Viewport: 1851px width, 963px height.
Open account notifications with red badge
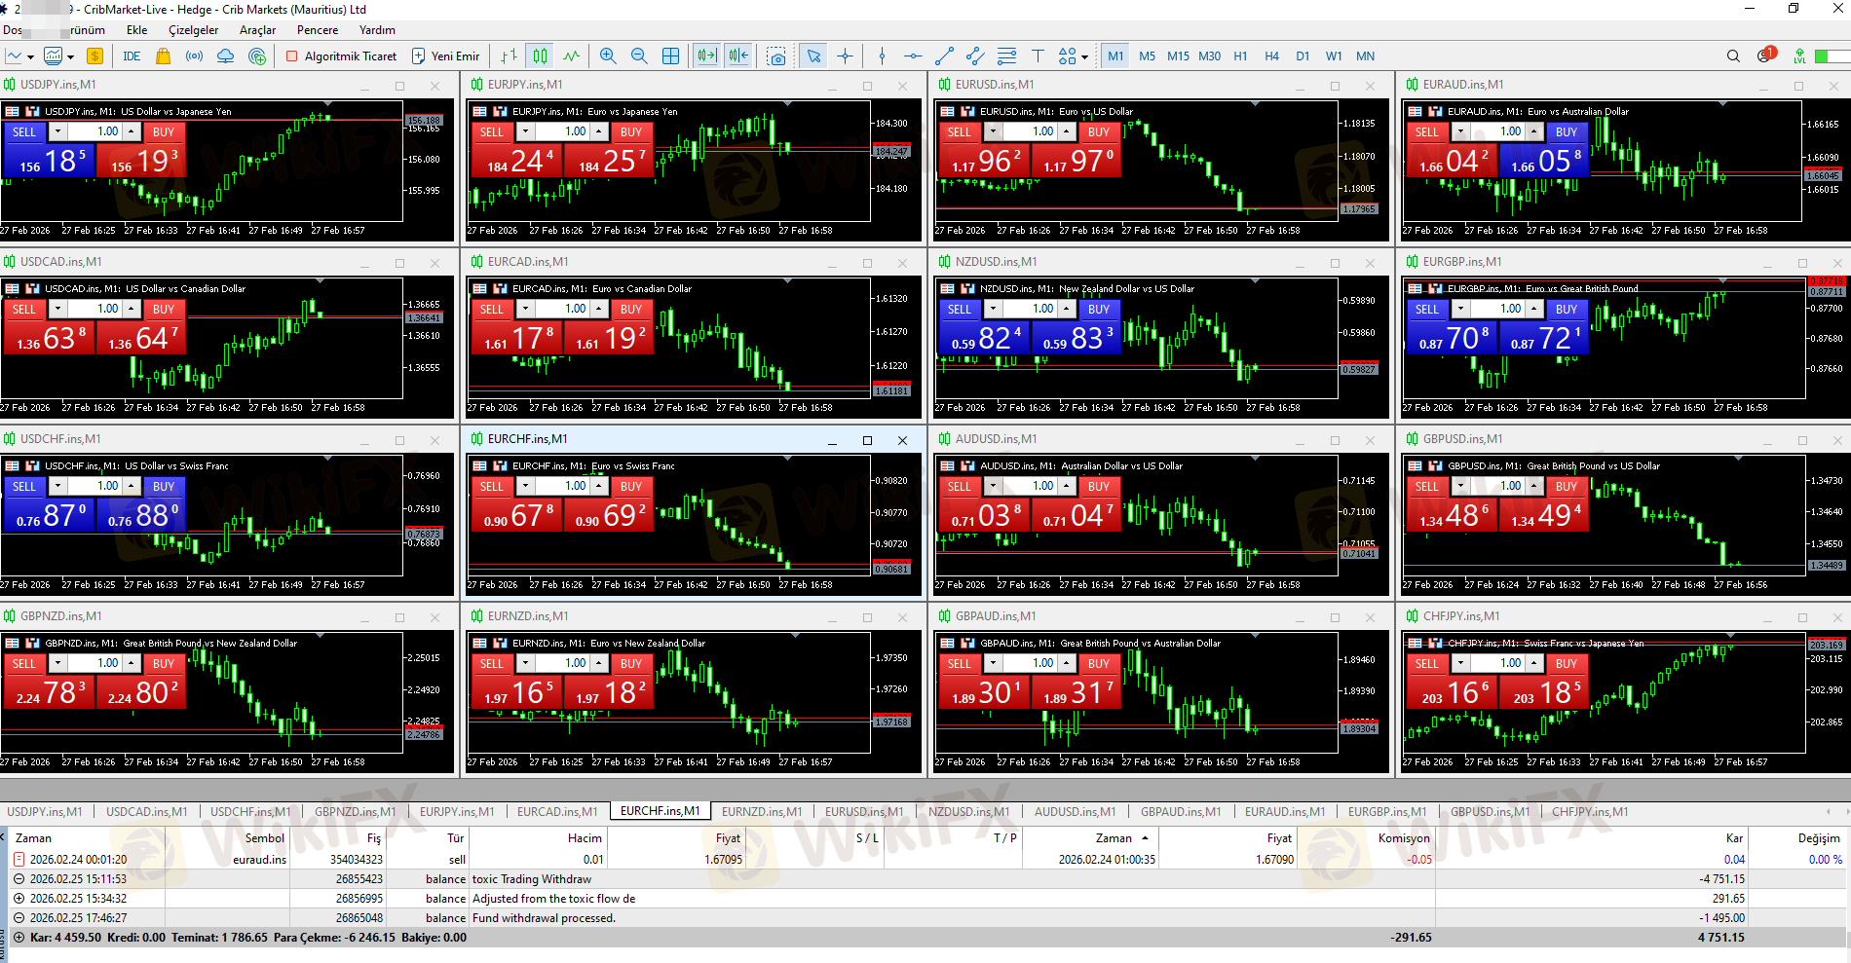pyautogui.click(x=1765, y=56)
